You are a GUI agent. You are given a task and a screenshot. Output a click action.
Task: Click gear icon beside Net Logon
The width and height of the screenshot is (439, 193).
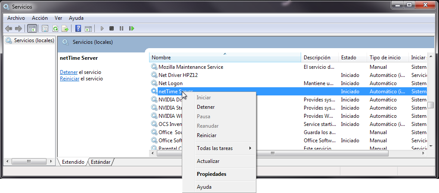(x=154, y=83)
